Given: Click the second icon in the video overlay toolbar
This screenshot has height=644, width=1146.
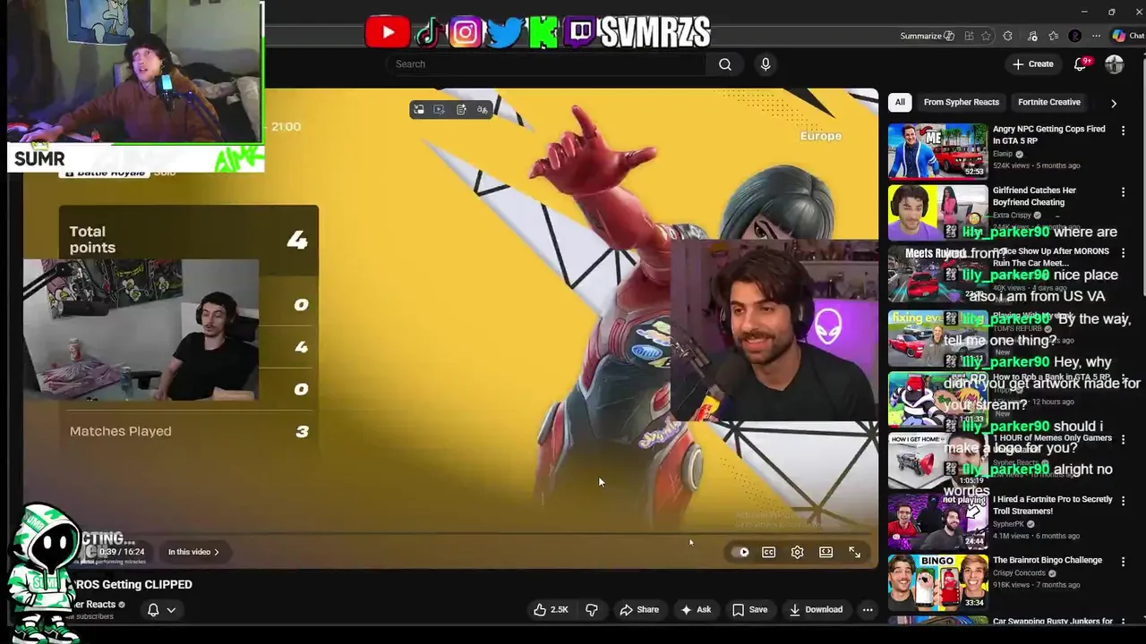Looking at the screenshot, I should pyautogui.click(x=440, y=110).
